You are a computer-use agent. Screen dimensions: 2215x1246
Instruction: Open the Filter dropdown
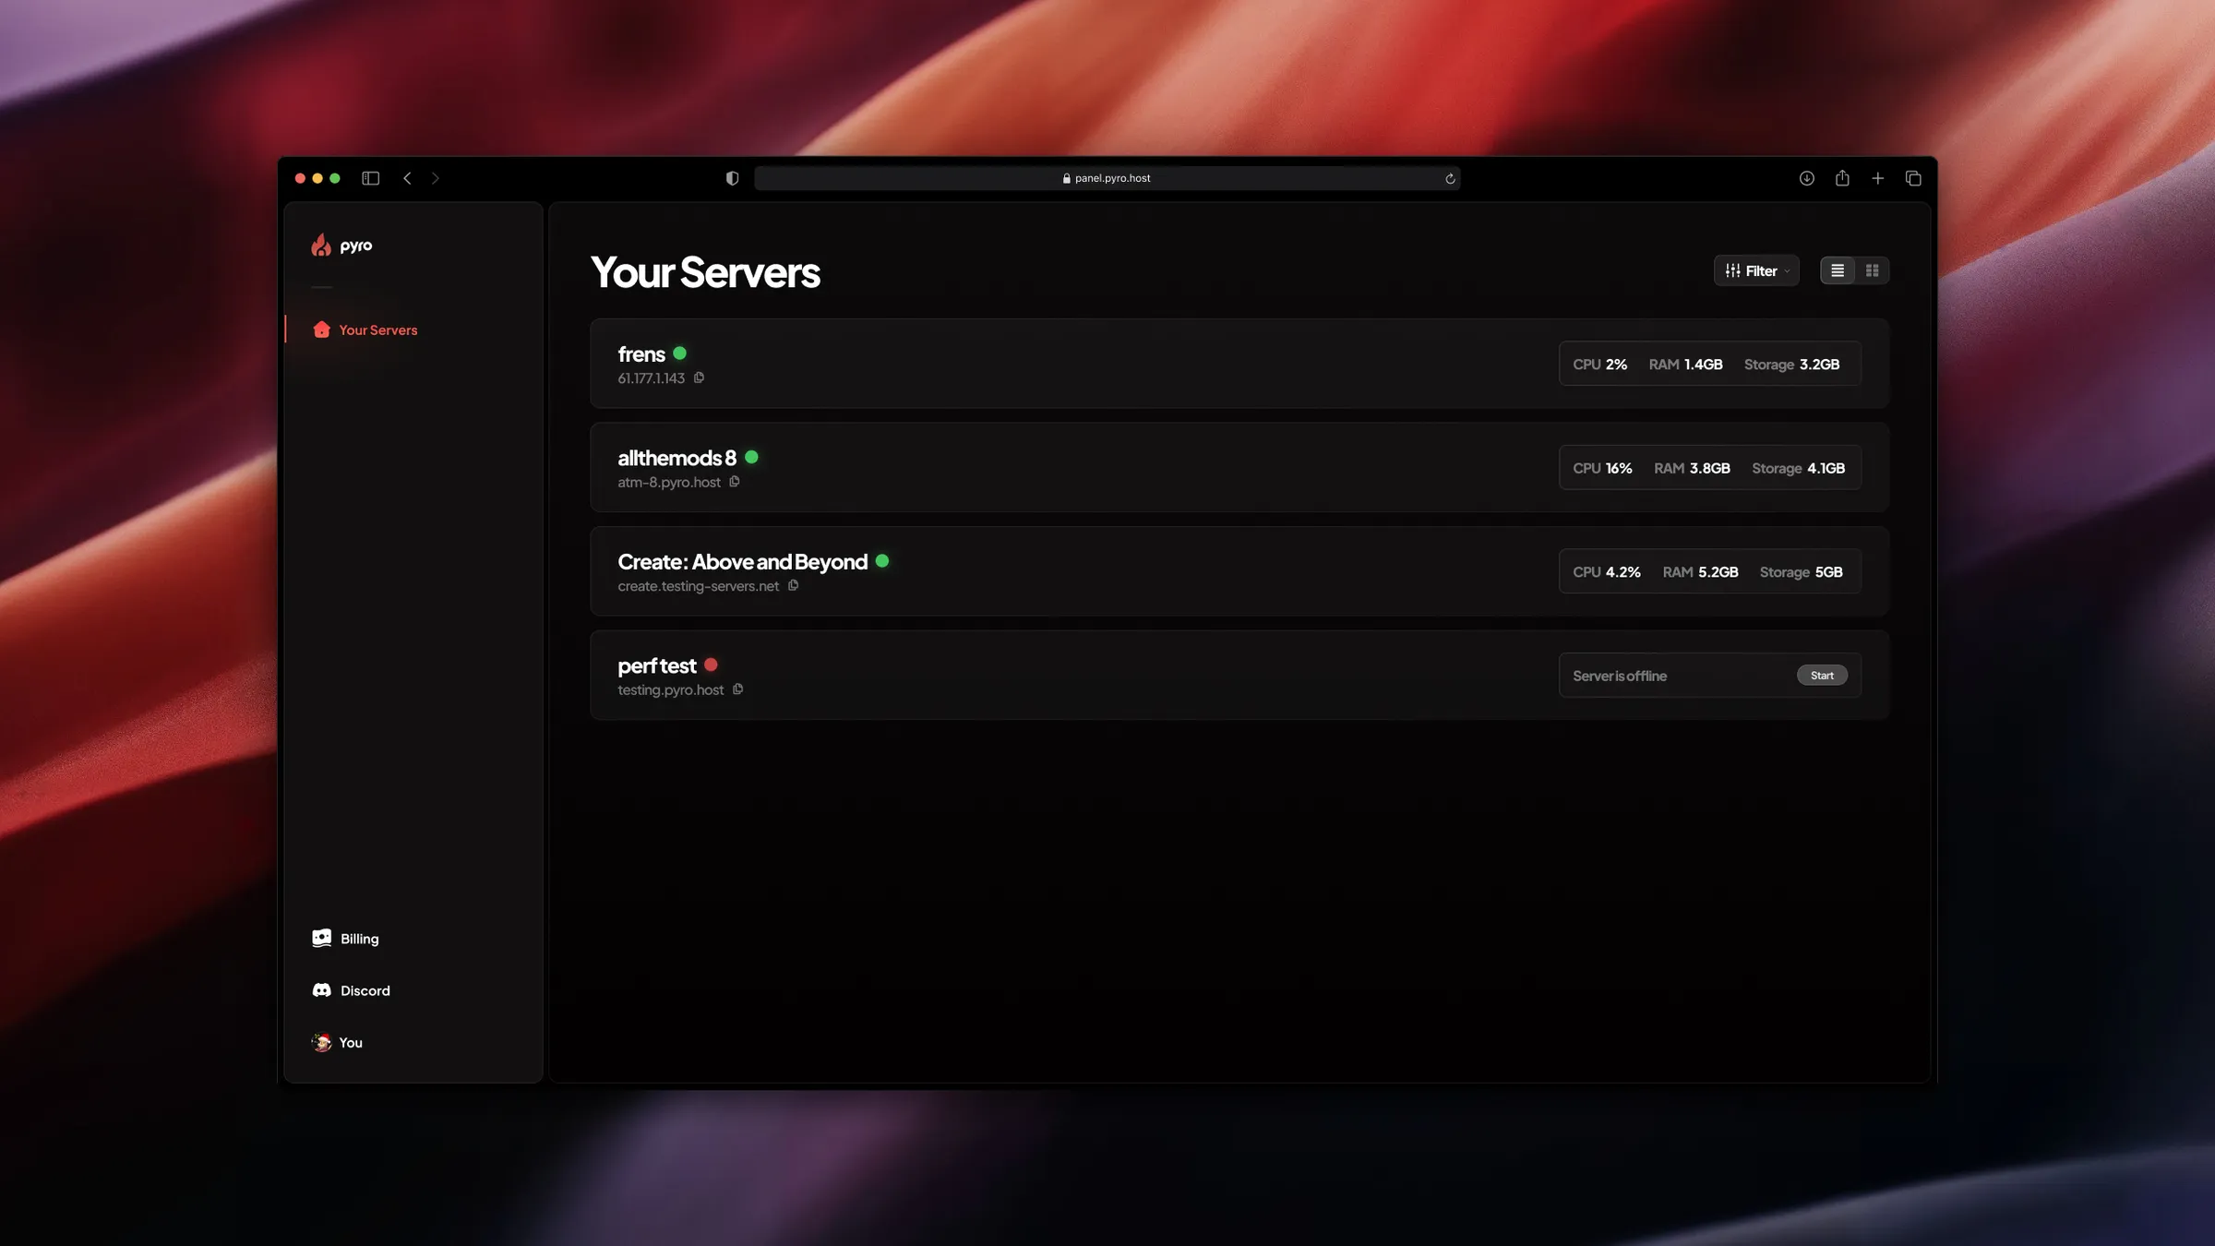point(1755,270)
